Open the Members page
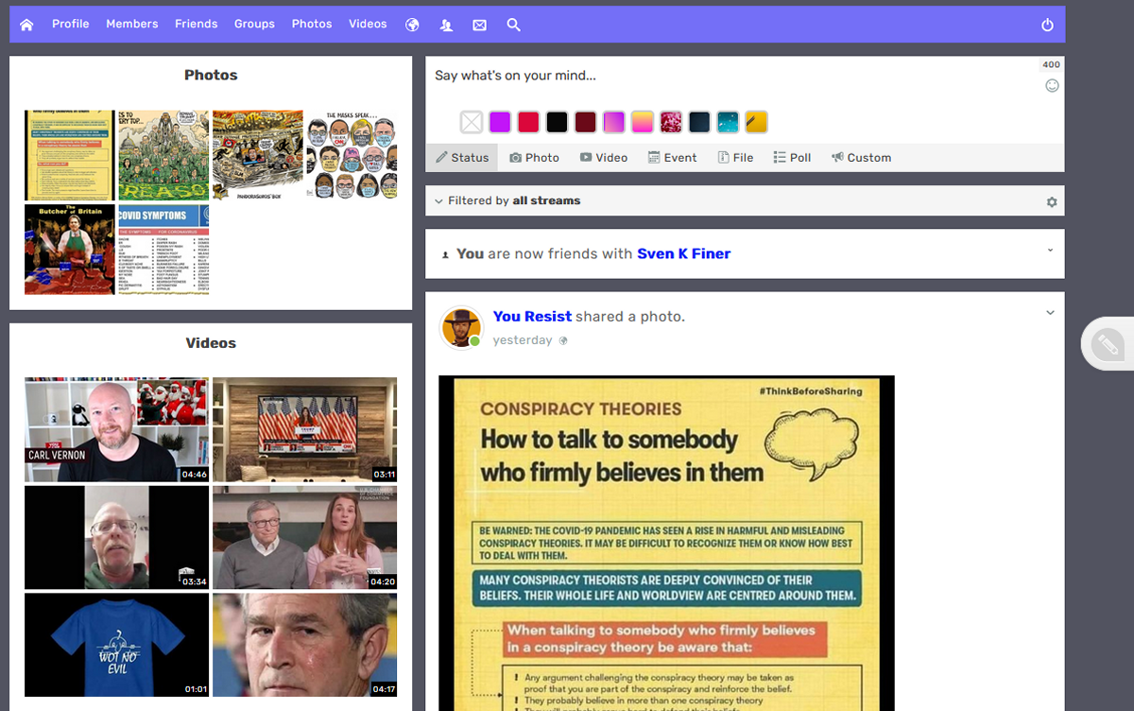The height and width of the screenshot is (711, 1134). (x=132, y=24)
